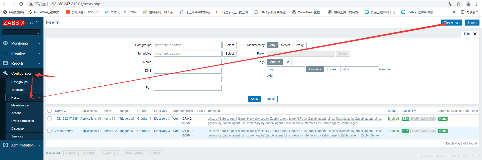Tick the checkbox for Zabbix server
The image size is (482, 160).
coord(50,131)
